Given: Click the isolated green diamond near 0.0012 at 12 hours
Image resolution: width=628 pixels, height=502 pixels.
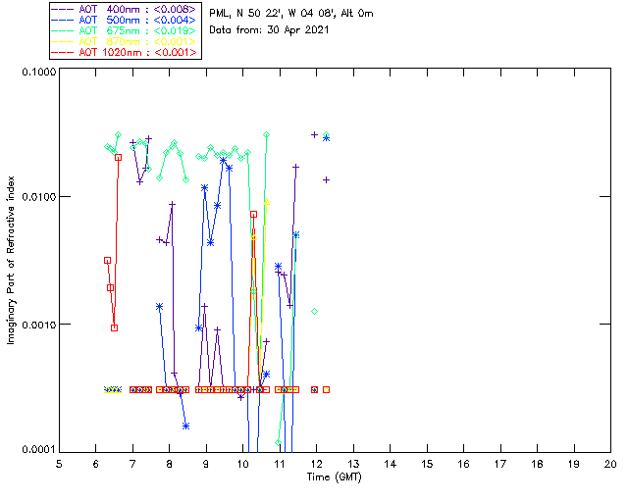Looking at the screenshot, I should click(314, 312).
